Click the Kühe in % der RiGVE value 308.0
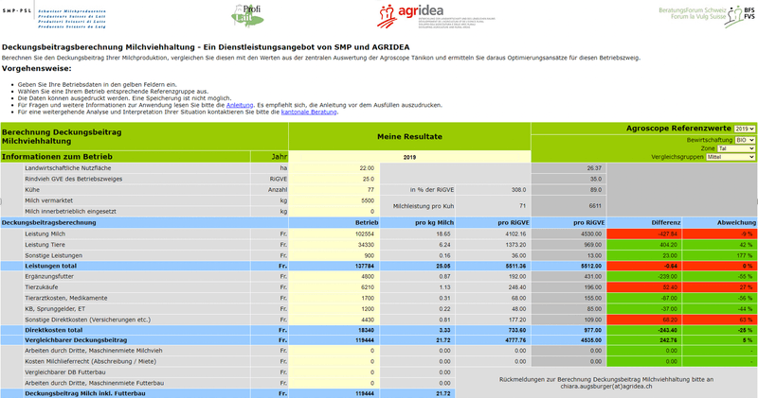This screenshot has height=398, width=758. [493, 190]
